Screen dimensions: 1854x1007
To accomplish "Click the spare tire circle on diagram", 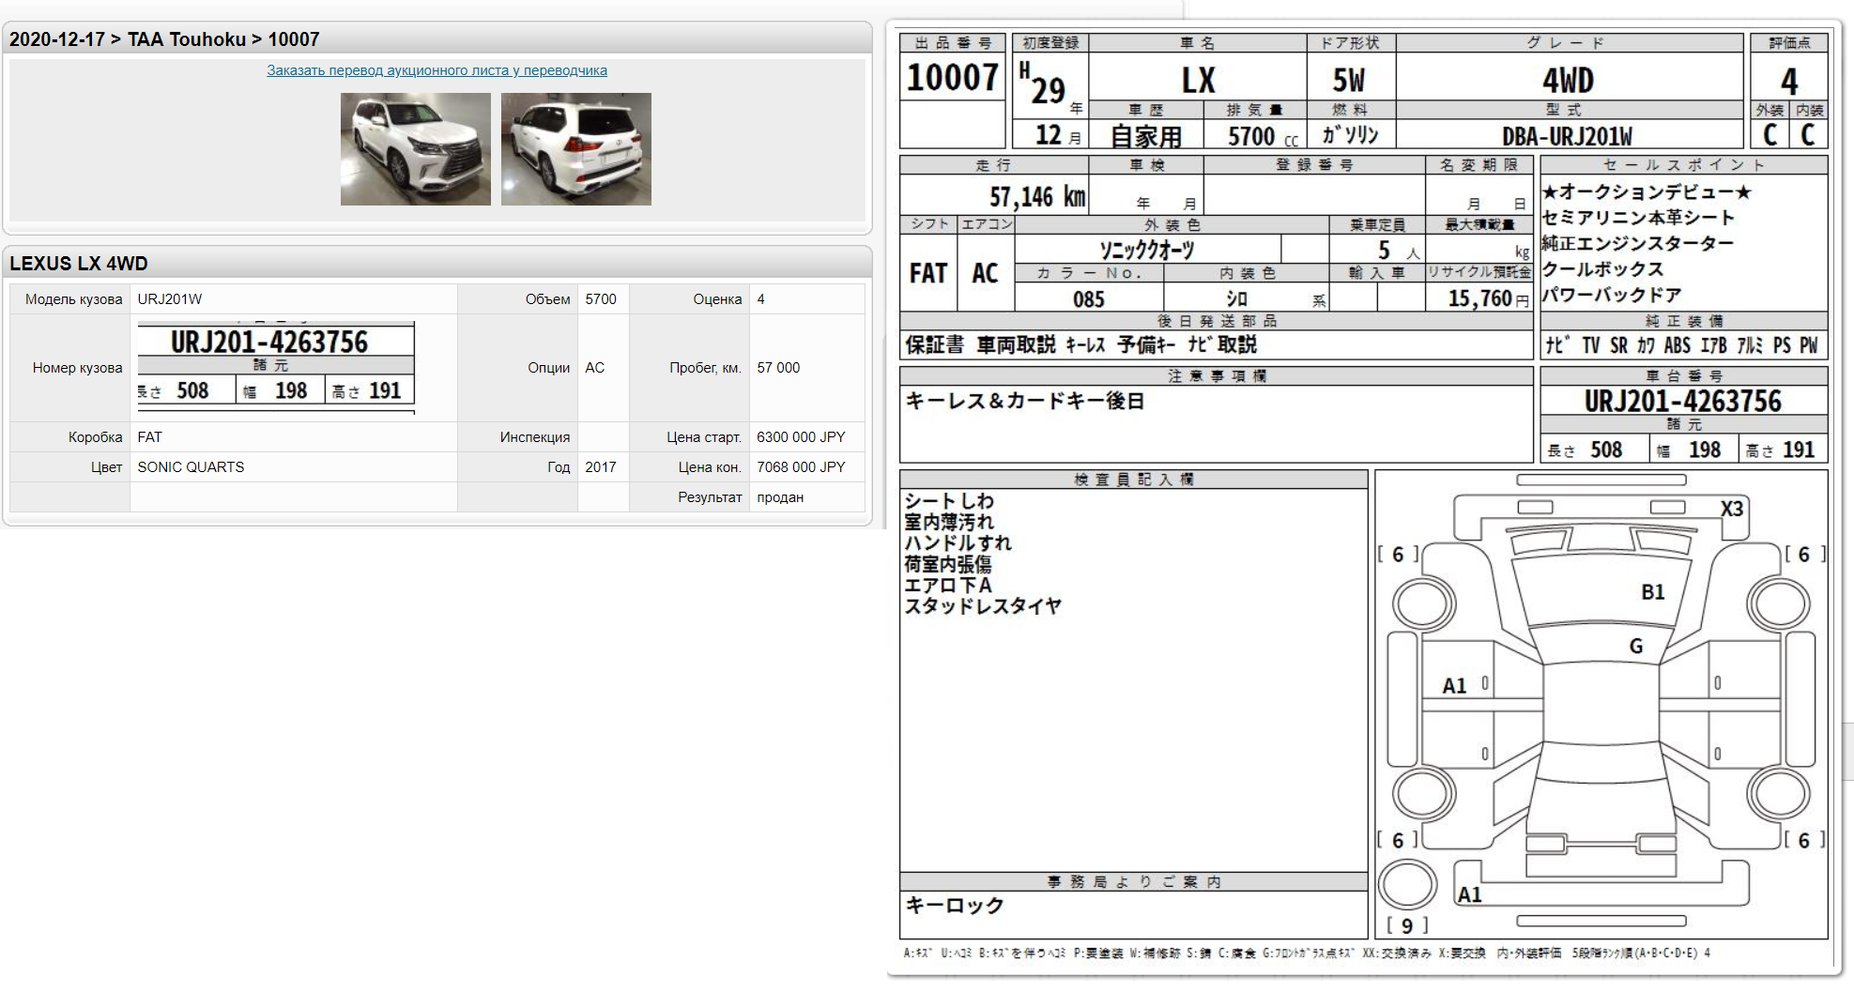I will click(x=1407, y=884).
